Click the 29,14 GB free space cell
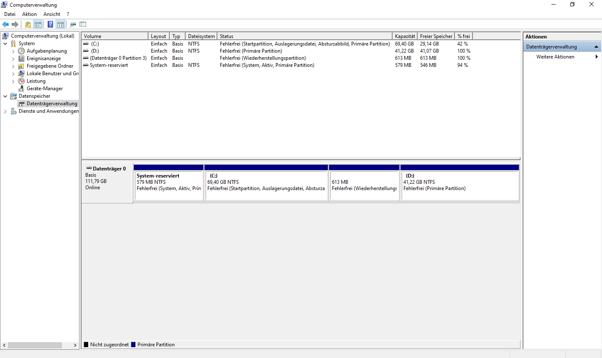The image size is (602, 358). click(x=430, y=44)
